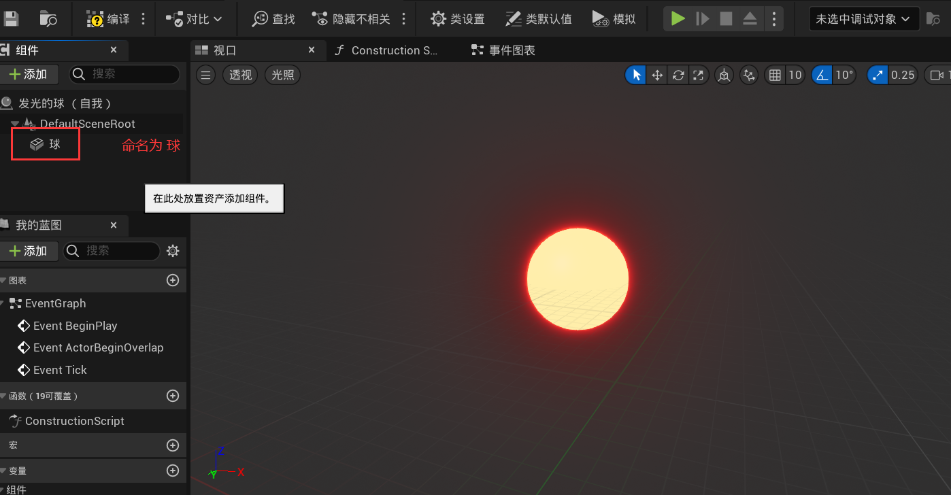Toggle grid snapping icon
Image resolution: width=951 pixels, height=495 pixels.
coord(775,75)
